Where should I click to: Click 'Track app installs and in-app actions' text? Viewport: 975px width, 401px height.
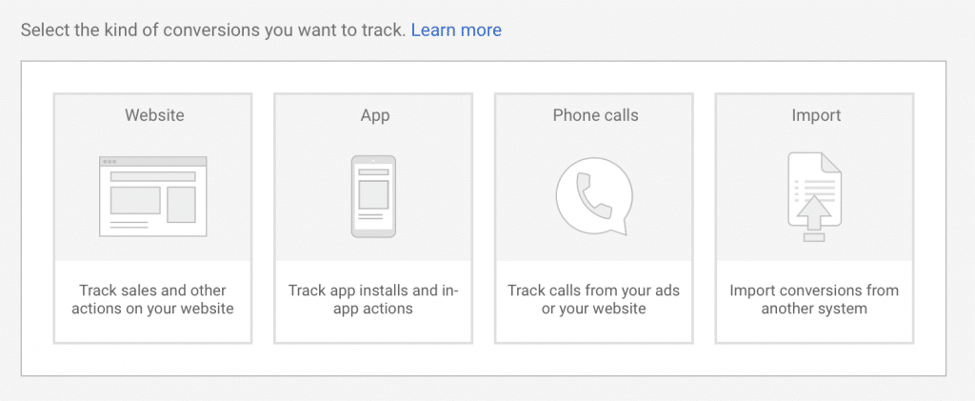tap(373, 299)
